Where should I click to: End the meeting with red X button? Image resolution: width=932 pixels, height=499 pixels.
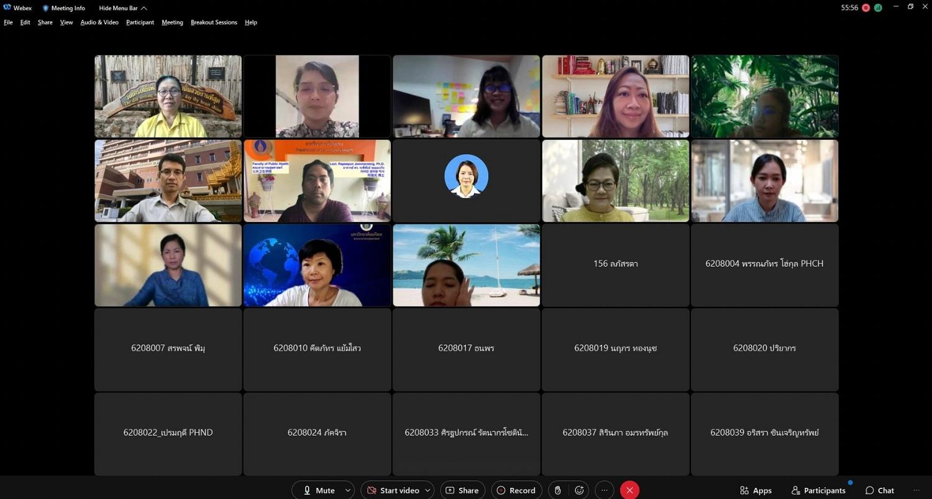[x=629, y=490]
